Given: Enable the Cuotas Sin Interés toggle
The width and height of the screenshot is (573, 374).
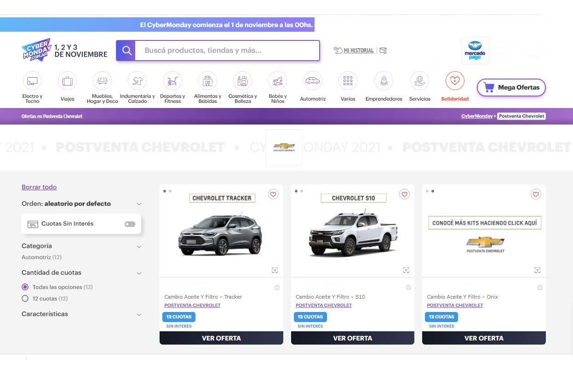Looking at the screenshot, I should tap(130, 224).
